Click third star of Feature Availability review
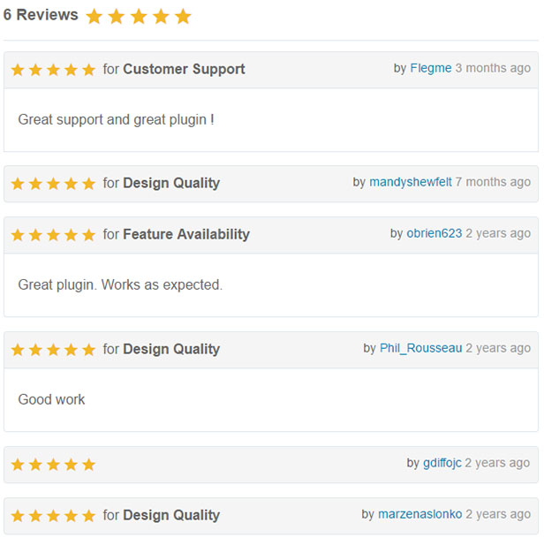This screenshot has width=544, height=553. pos(53,235)
